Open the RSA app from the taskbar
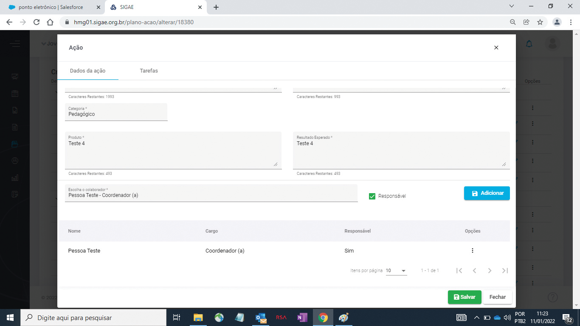Image resolution: width=580 pixels, height=326 pixels. 281,318
